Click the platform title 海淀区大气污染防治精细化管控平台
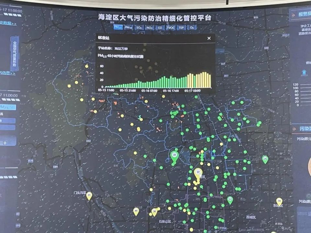311x233 pixels. click(155, 17)
